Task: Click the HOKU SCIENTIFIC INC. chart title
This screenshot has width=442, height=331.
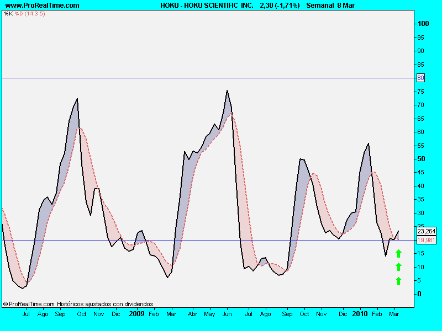Action: (x=207, y=6)
